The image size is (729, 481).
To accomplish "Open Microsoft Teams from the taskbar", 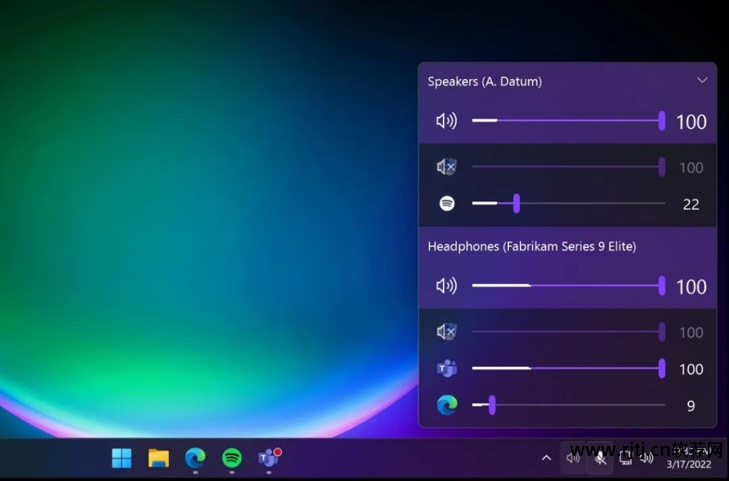I will (269, 458).
